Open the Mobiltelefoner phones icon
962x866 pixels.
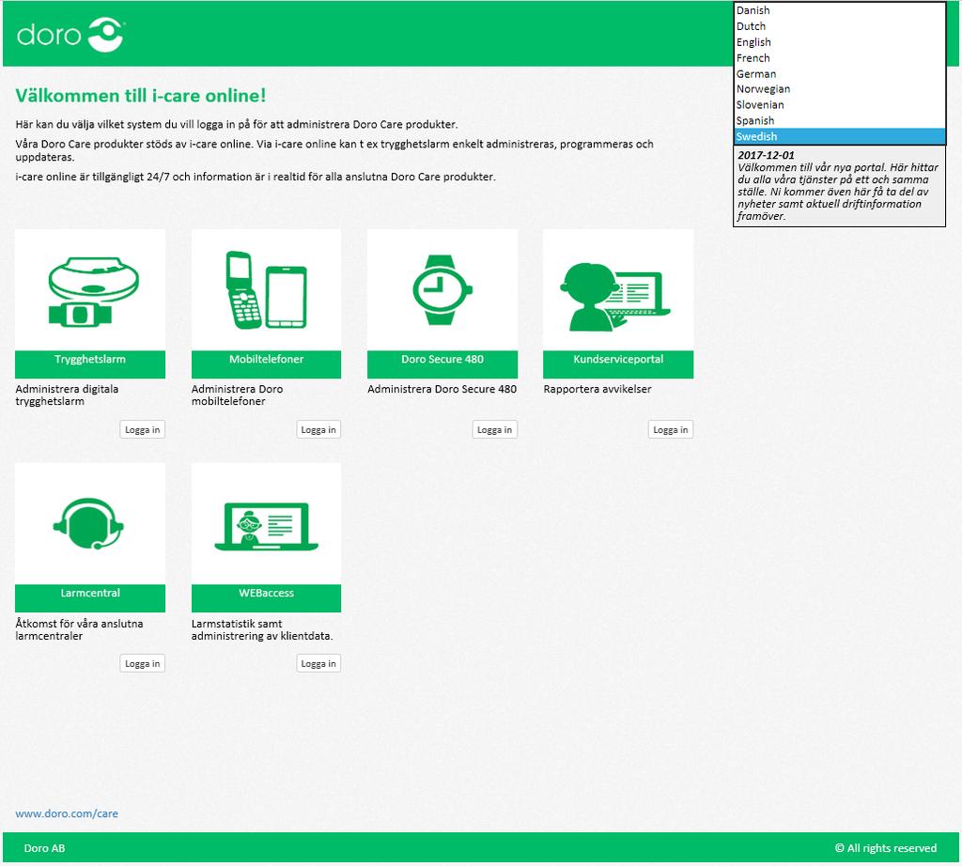[x=266, y=289]
